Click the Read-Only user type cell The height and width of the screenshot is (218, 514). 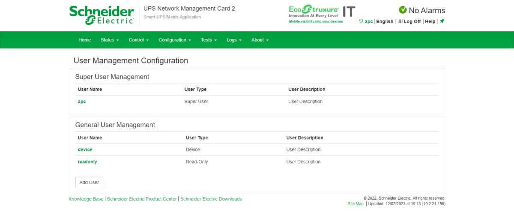197,162
